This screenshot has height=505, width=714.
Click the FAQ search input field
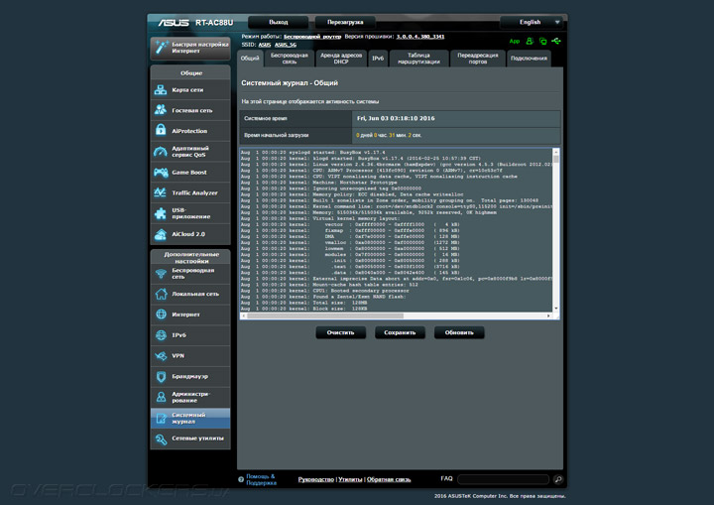coord(503,479)
